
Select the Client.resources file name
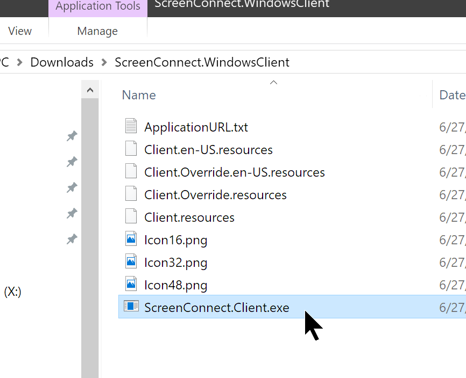click(x=189, y=217)
